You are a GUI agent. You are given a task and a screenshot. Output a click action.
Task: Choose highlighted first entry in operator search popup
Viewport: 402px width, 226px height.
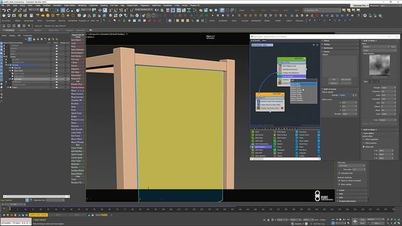click(x=303, y=84)
